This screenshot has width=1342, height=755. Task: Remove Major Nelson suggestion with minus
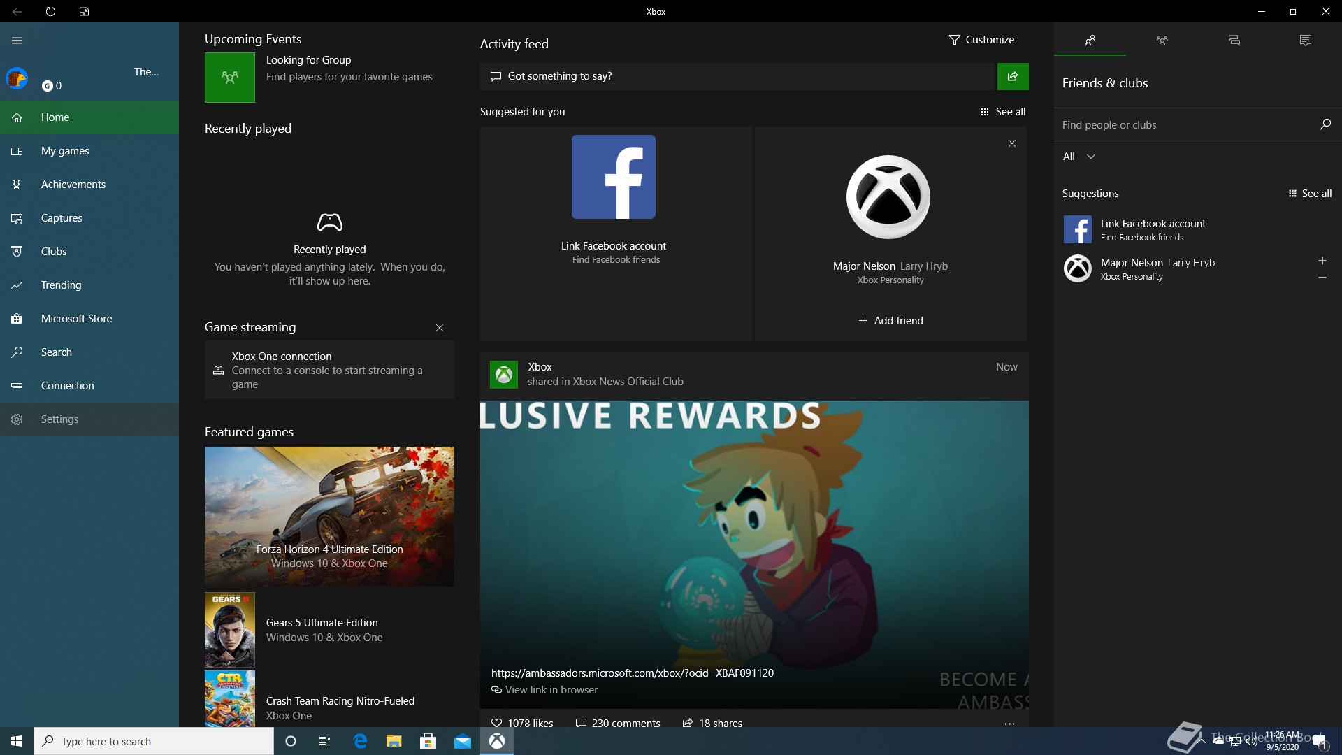coord(1322,278)
